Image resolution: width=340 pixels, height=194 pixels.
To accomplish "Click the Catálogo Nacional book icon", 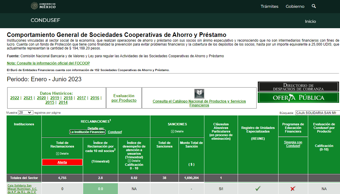I will click(x=199, y=94).
